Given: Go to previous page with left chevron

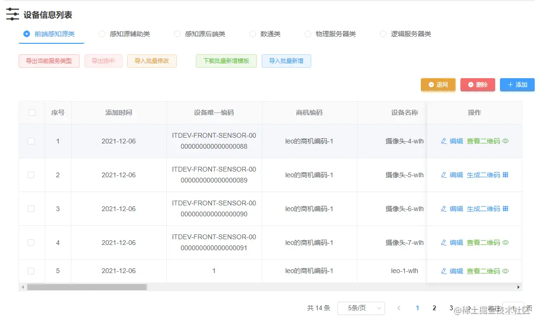Looking at the screenshot, I should pyautogui.click(x=399, y=308).
